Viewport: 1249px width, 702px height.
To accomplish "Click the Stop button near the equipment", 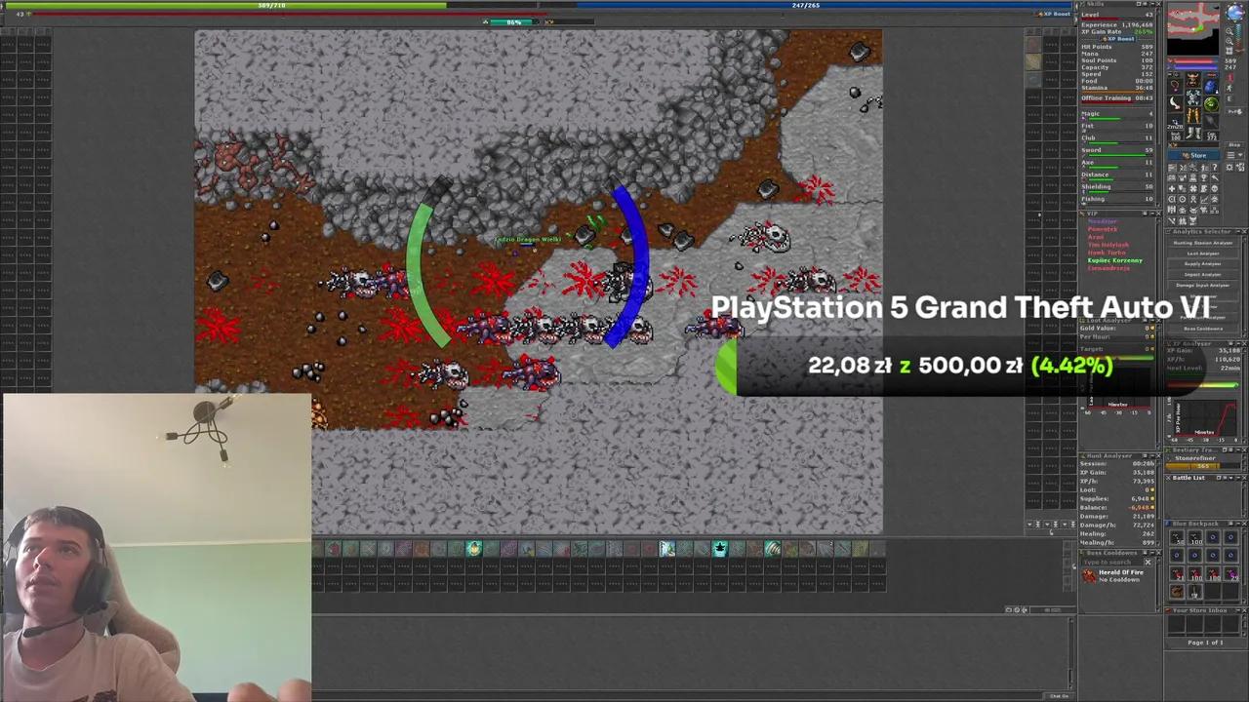I will (1234, 144).
